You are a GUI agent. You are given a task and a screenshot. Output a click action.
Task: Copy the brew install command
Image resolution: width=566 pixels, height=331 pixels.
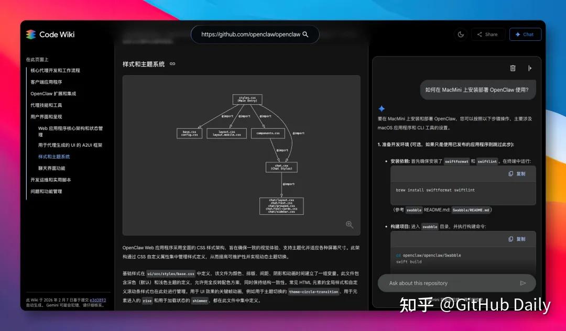517,174
